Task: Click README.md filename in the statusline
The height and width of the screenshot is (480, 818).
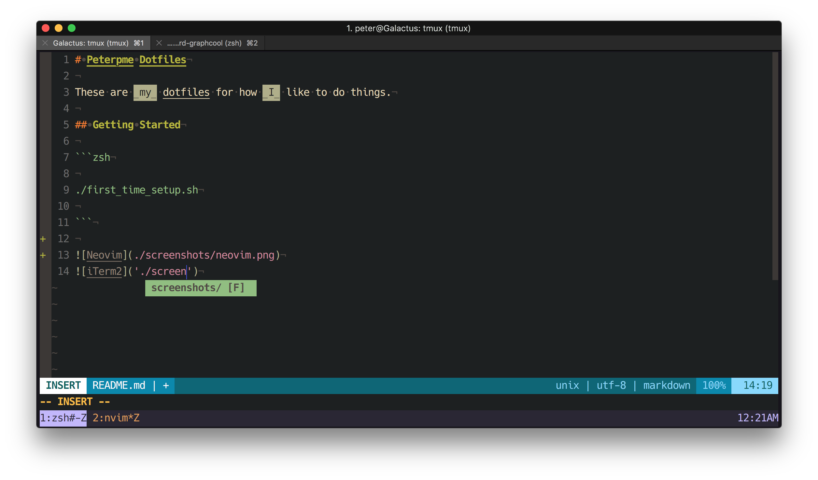Action: (119, 386)
